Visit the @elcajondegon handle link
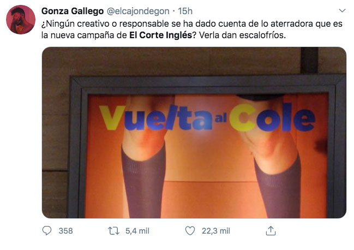Image resolution: width=354 pixels, height=250 pixels. (137, 11)
